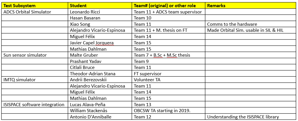Select the Student header cell

pos(78,5)
